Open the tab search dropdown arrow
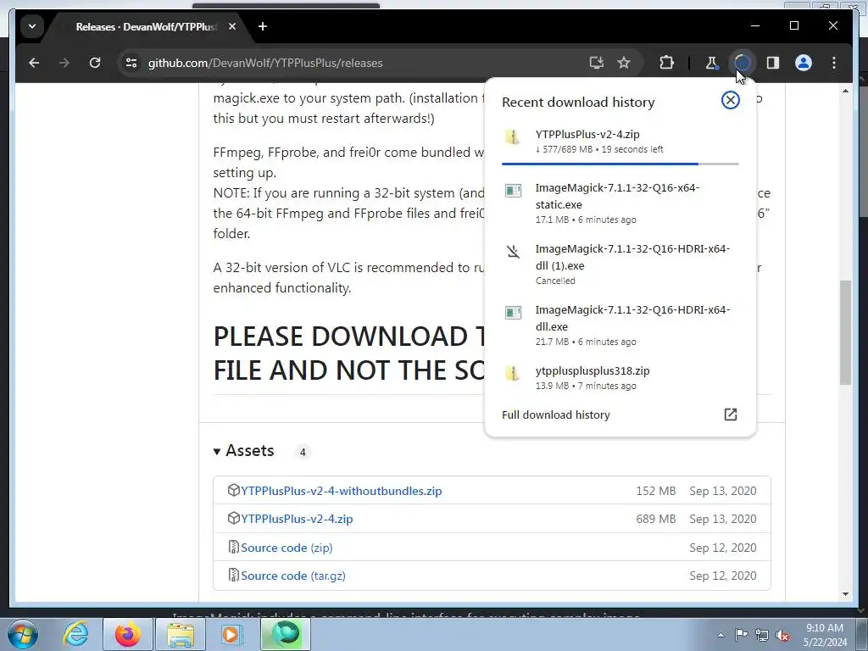 point(32,26)
